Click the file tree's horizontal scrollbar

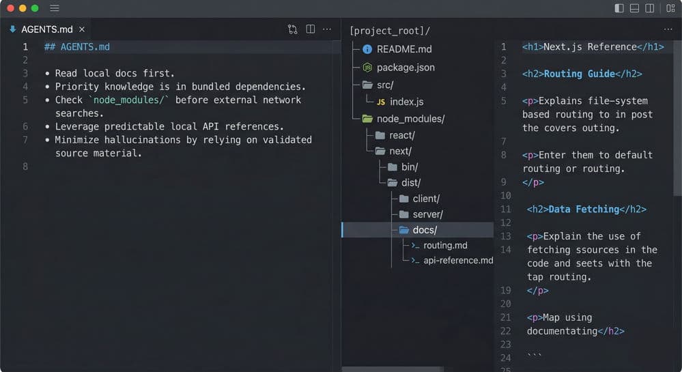pos(393,369)
